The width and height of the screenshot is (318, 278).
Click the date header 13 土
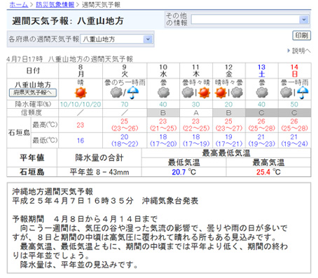pyautogui.click(x=261, y=71)
